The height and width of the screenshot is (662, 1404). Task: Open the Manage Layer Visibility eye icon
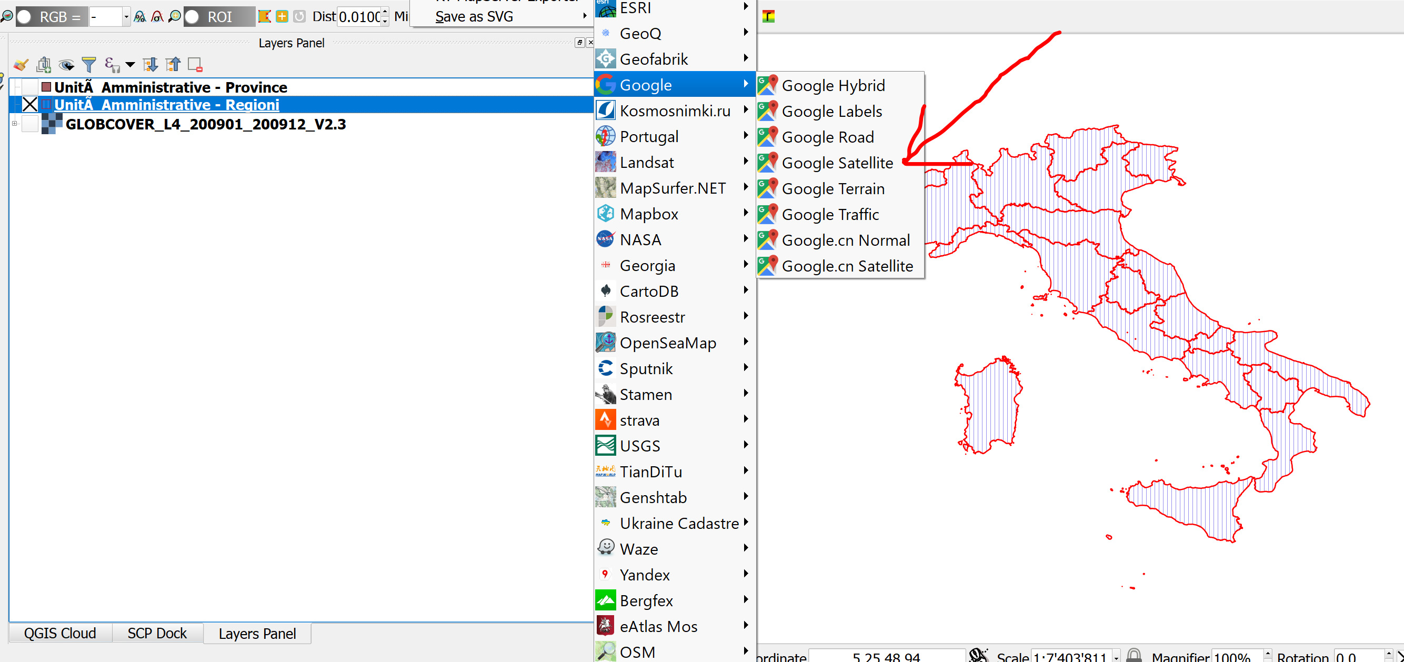66,65
